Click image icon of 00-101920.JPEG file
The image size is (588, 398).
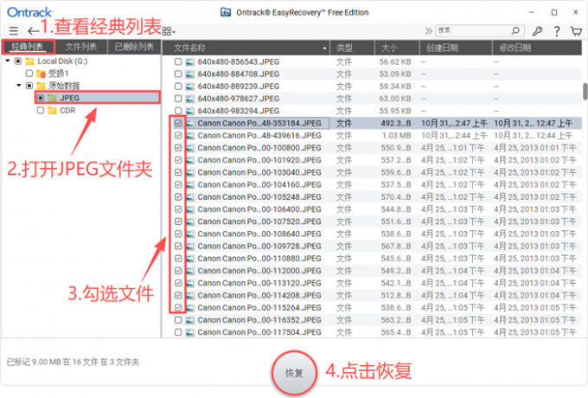point(190,160)
